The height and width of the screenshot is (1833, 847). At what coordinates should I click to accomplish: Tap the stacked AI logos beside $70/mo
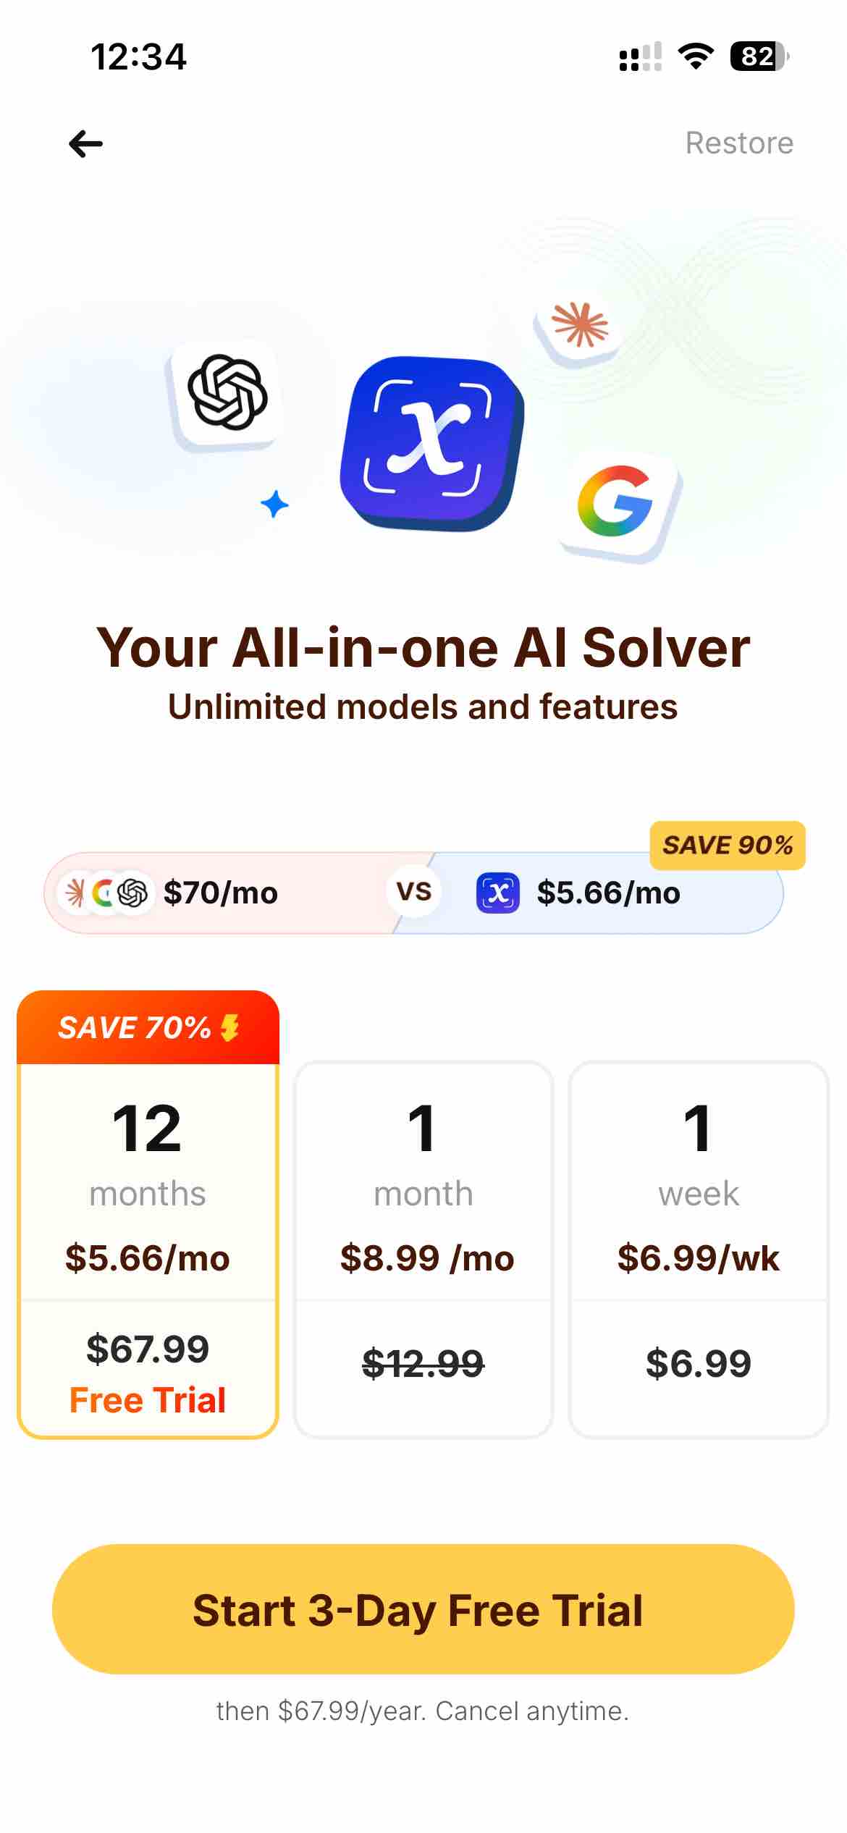tap(106, 893)
